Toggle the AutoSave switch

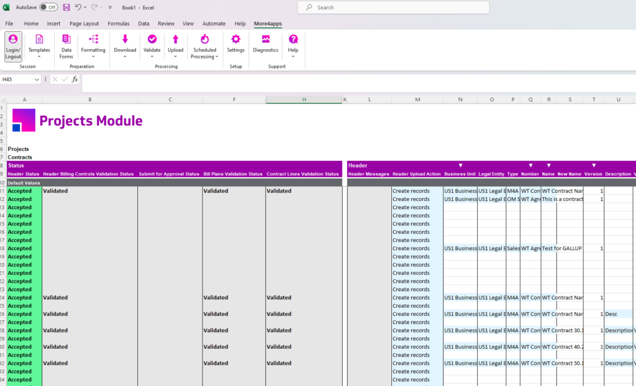tap(48, 7)
